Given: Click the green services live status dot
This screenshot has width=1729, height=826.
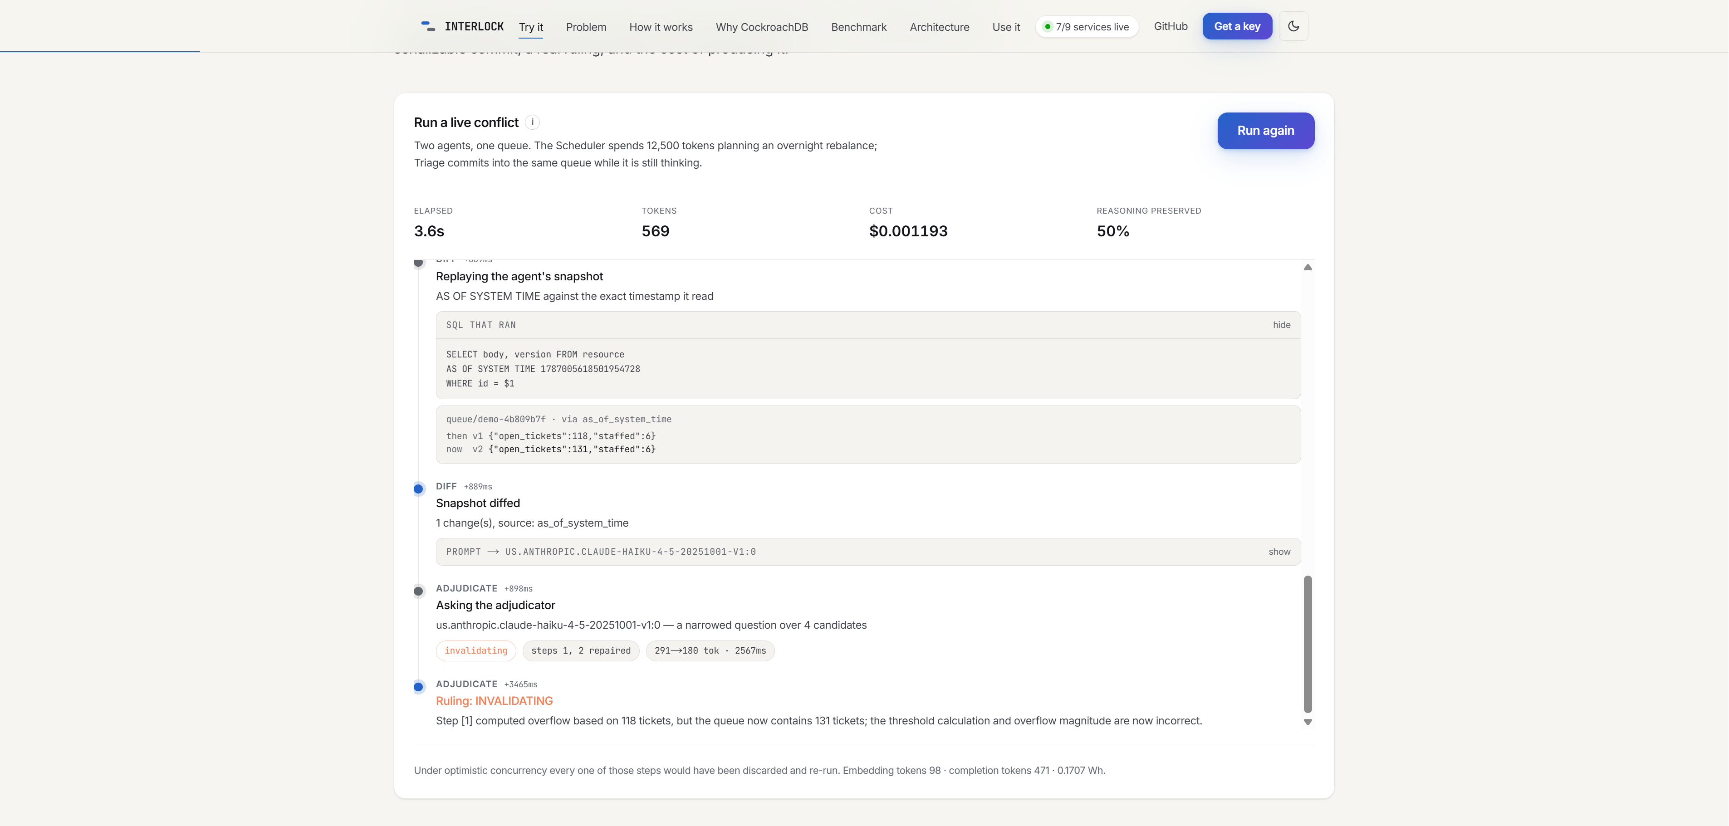Looking at the screenshot, I should click(1047, 27).
